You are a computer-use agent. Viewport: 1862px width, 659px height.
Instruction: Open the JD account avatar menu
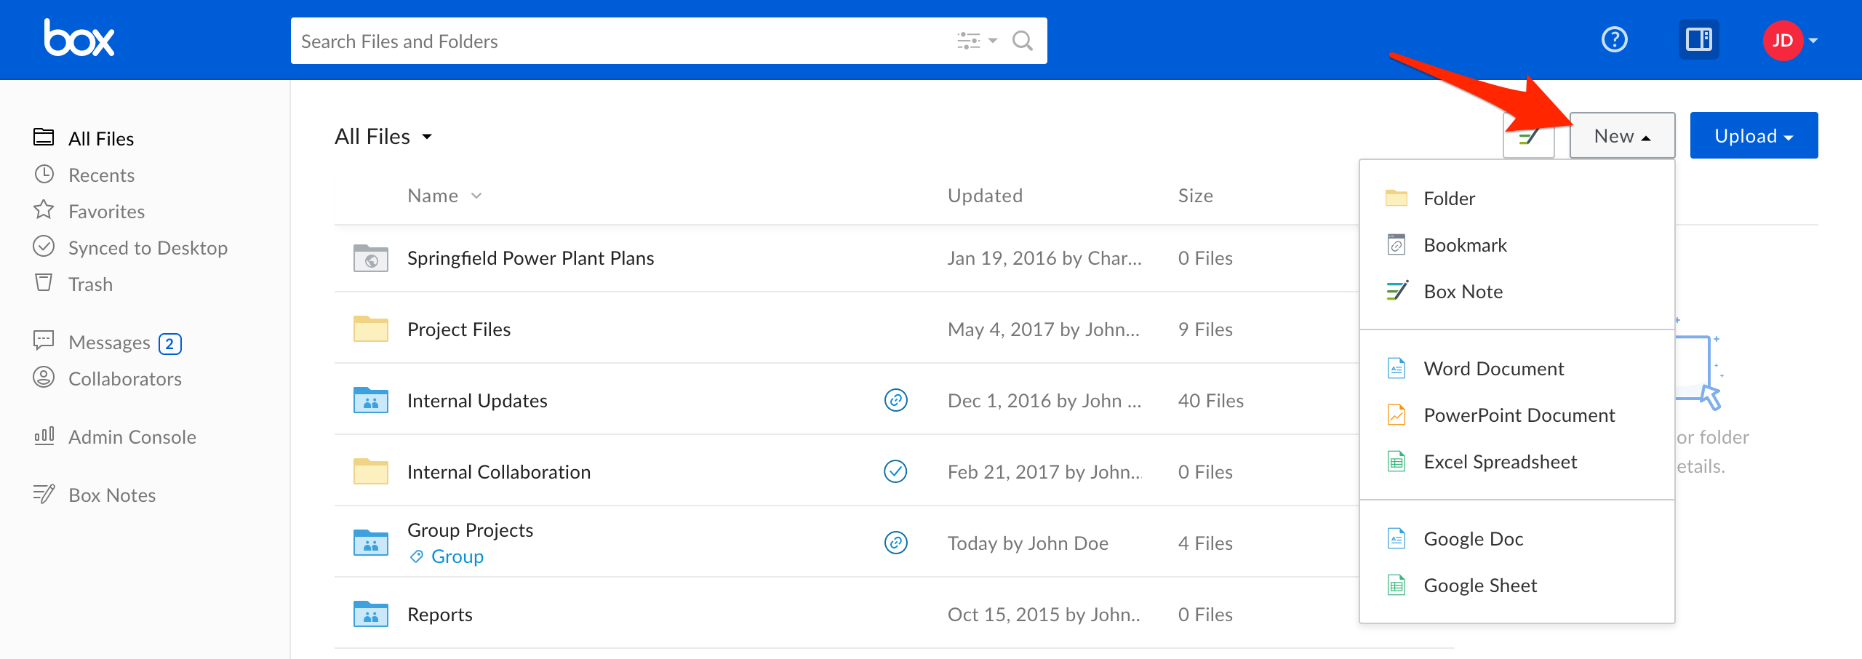[x=1789, y=40]
